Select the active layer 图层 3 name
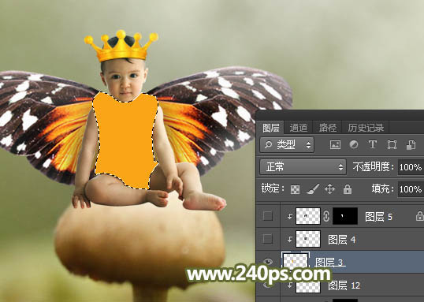The image size is (424, 302). [329, 262]
